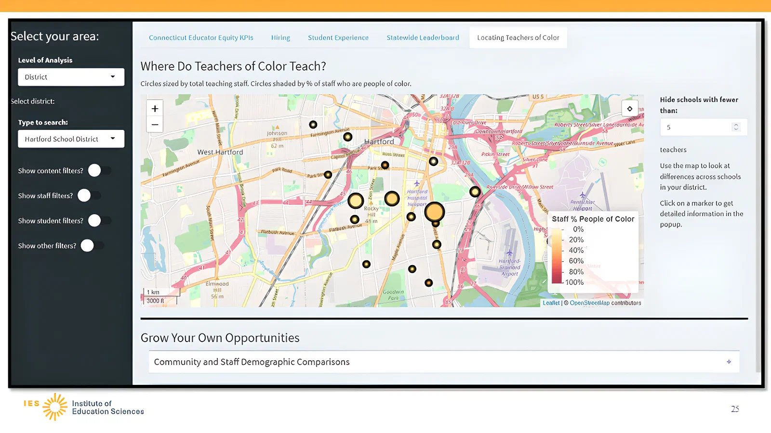Enable Show student filters switch
The width and height of the screenshot is (771, 433).
coord(100,220)
